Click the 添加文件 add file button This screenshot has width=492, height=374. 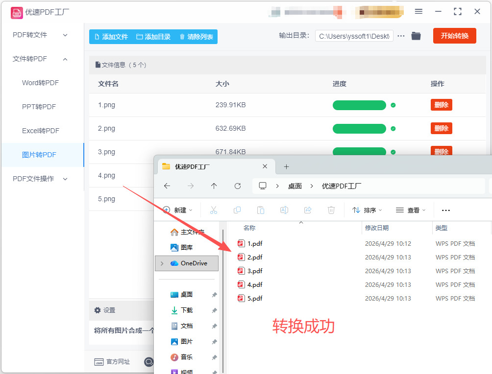coord(111,37)
